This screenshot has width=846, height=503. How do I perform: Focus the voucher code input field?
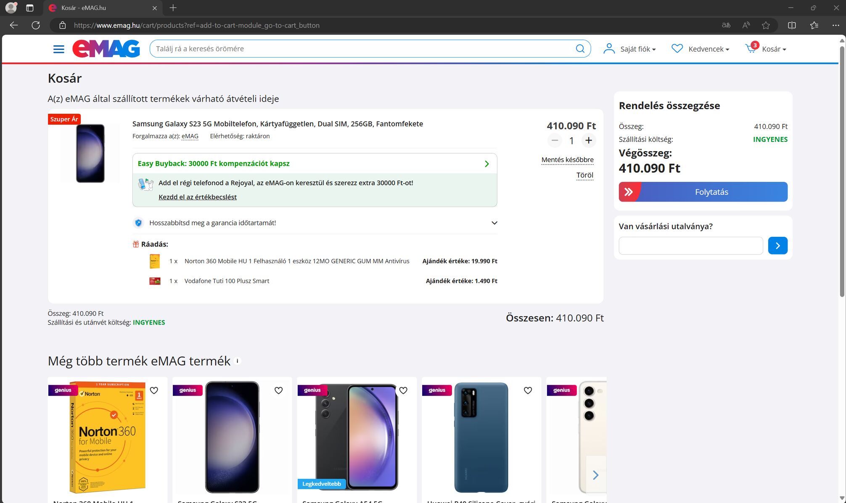690,246
